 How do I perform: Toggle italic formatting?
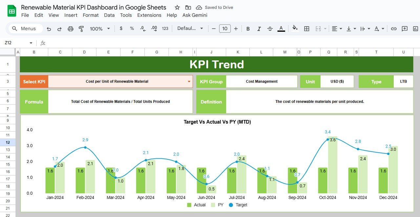point(259,29)
